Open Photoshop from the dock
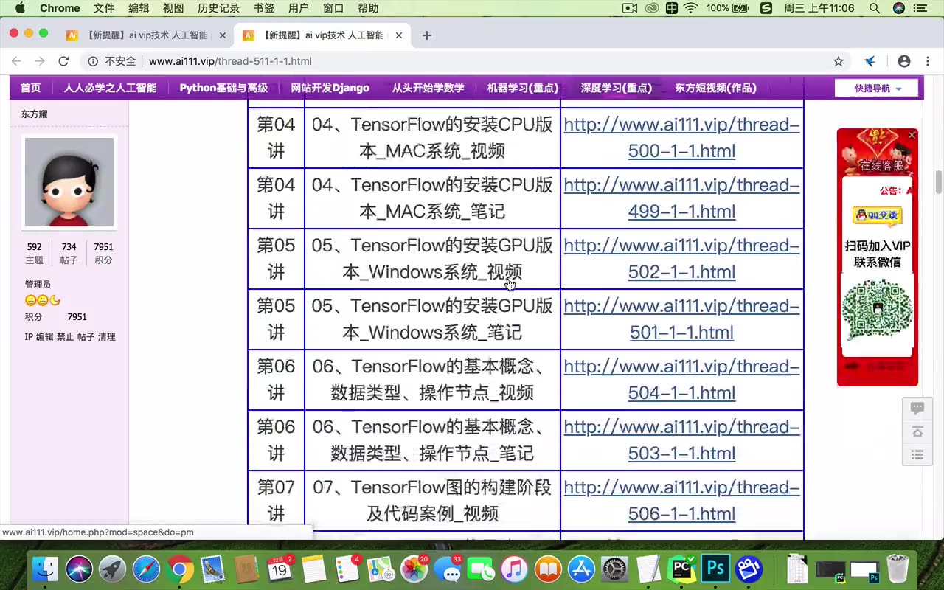The width and height of the screenshot is (944, 590). point(715,569)
